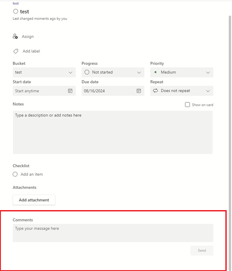
Task: Open the Bucket dropdown
Action: [x=44, y=72]
